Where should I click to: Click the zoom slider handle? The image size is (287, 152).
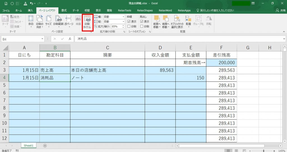[x=263, y=151]
